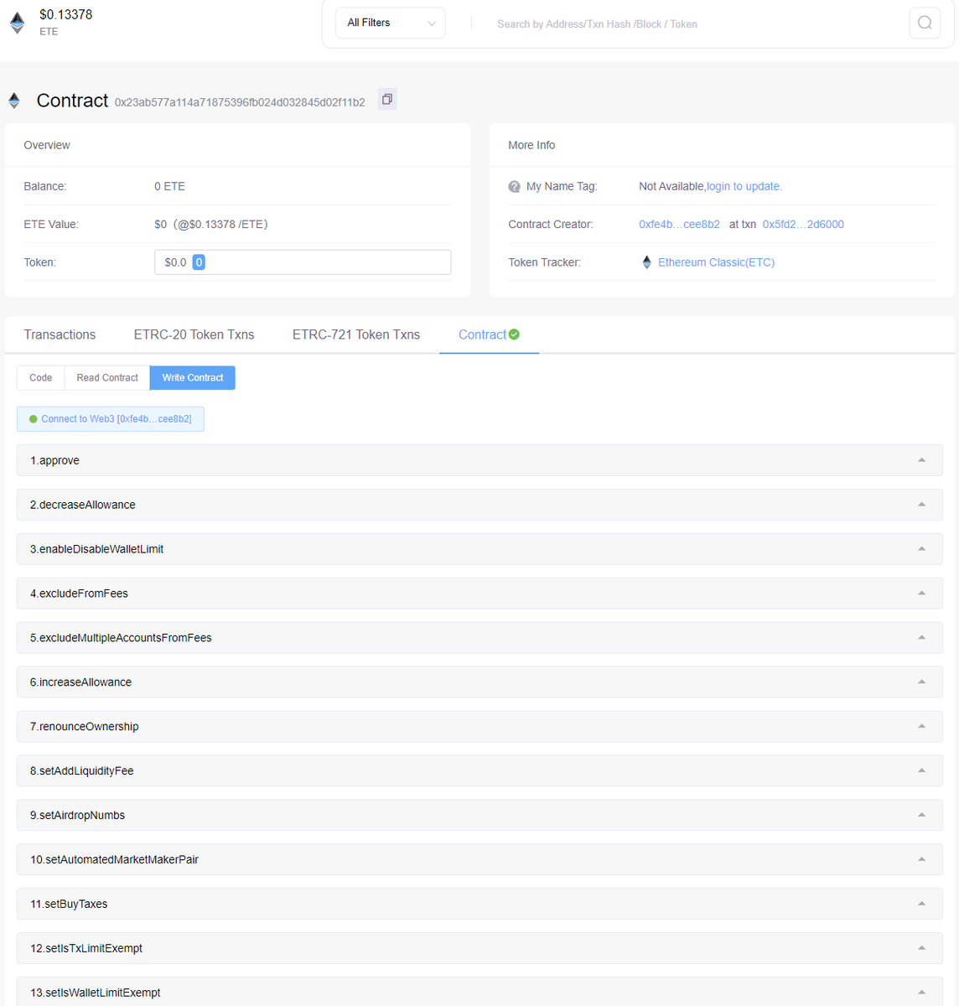The image size is (959, 1006).
Task: Expand the 6.increaseAllowance function
Action: coord(479,682)
